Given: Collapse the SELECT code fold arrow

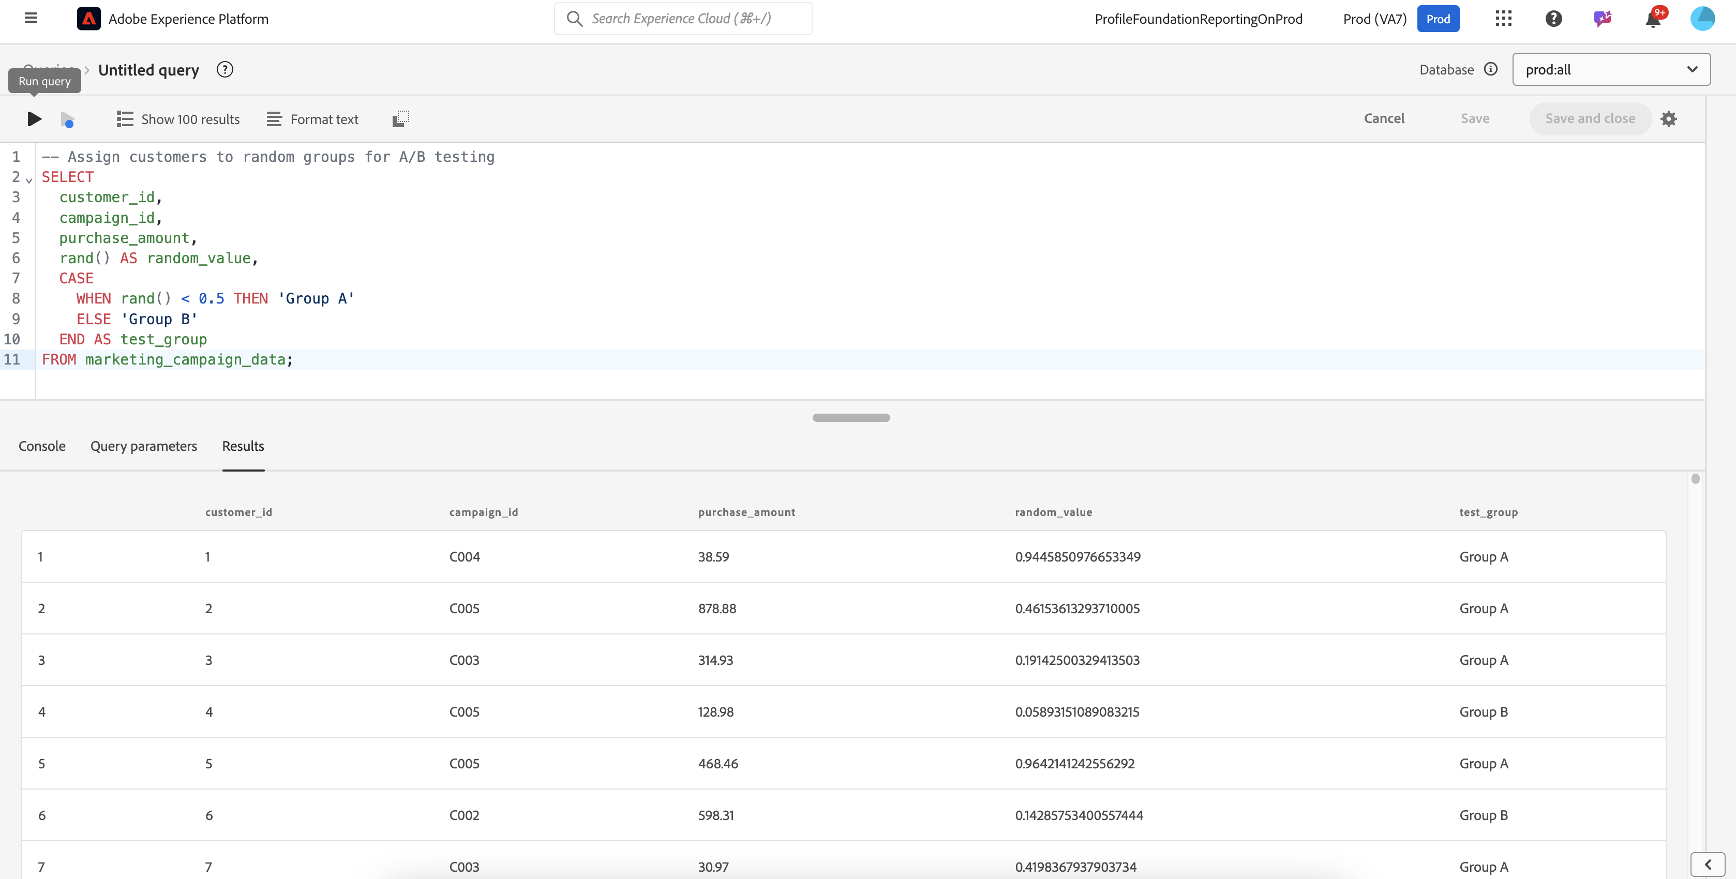Looking at the screenshot, I should click(x=29, y=180).
